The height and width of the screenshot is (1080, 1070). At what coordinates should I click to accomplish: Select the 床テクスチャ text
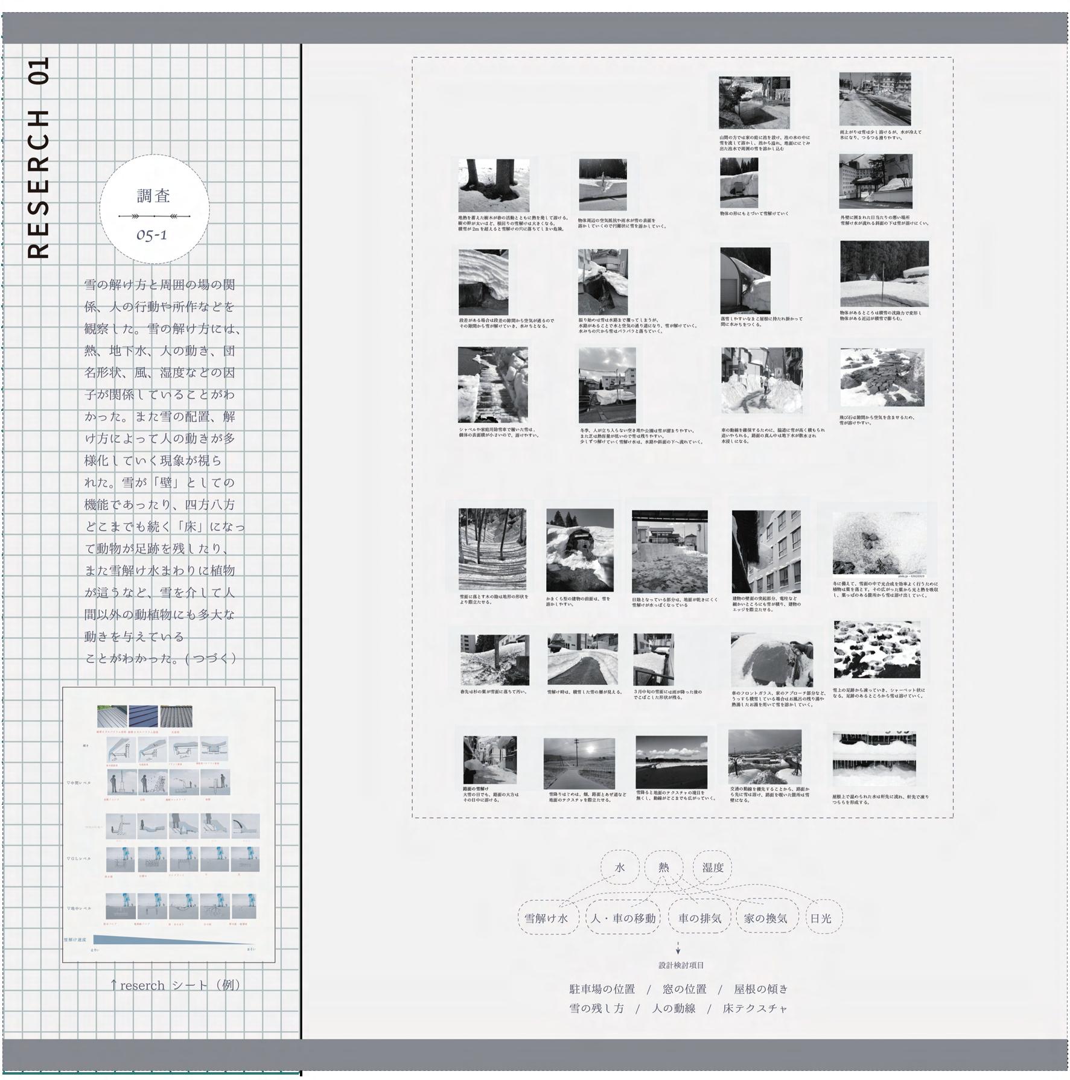tap(755, 1008)
